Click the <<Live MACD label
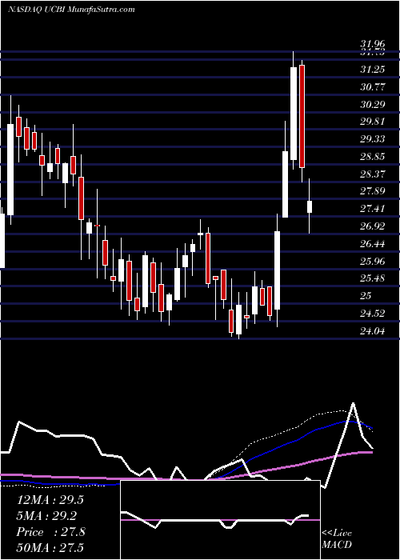 point(337,539)
